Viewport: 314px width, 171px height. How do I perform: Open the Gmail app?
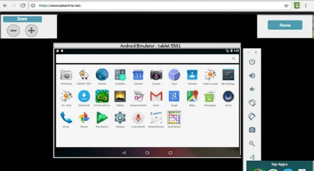click(156, 96)
